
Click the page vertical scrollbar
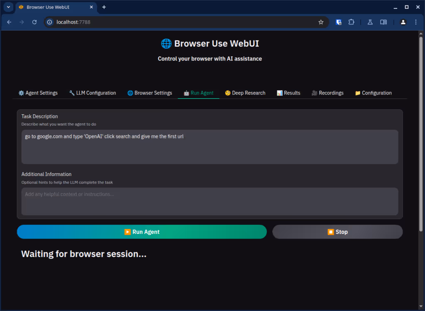pos(421,134)
